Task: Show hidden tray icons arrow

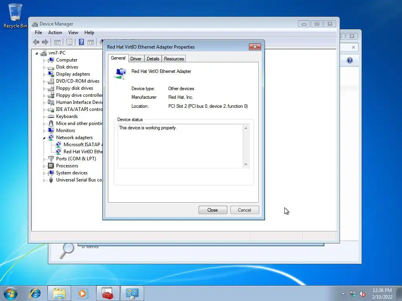Action: tap(343, 294)
